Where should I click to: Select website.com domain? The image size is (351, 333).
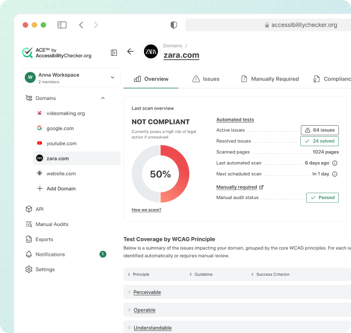point(61,174)
